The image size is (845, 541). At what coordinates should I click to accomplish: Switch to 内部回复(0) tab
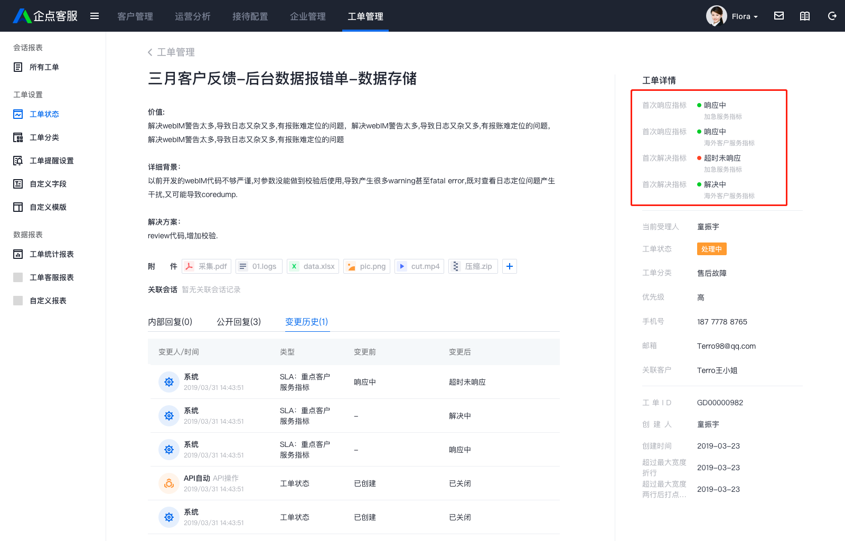pyautogui.click(x=170, y=322)
